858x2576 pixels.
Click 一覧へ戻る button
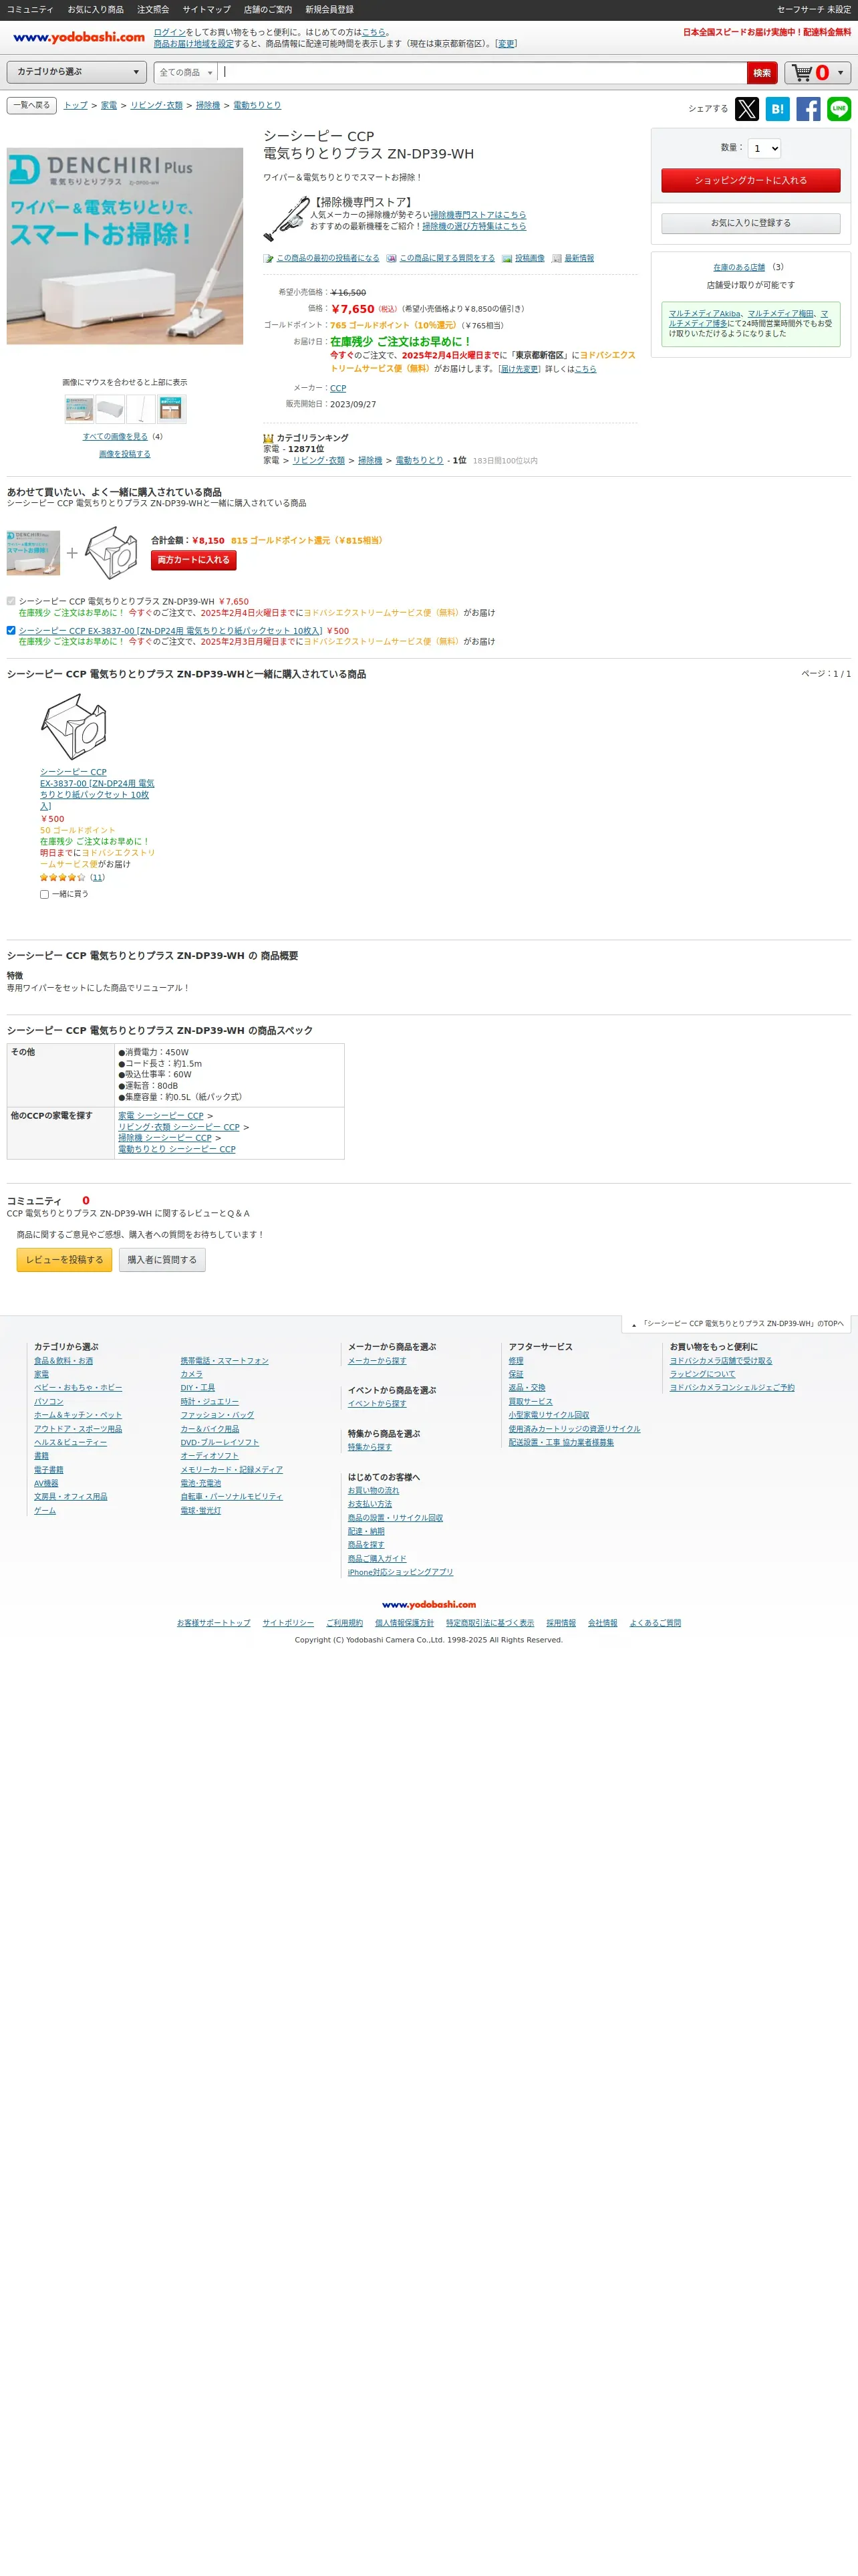[x=31, y=105]
